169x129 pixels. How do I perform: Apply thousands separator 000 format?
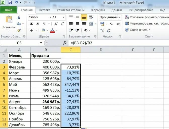point(118,24)
